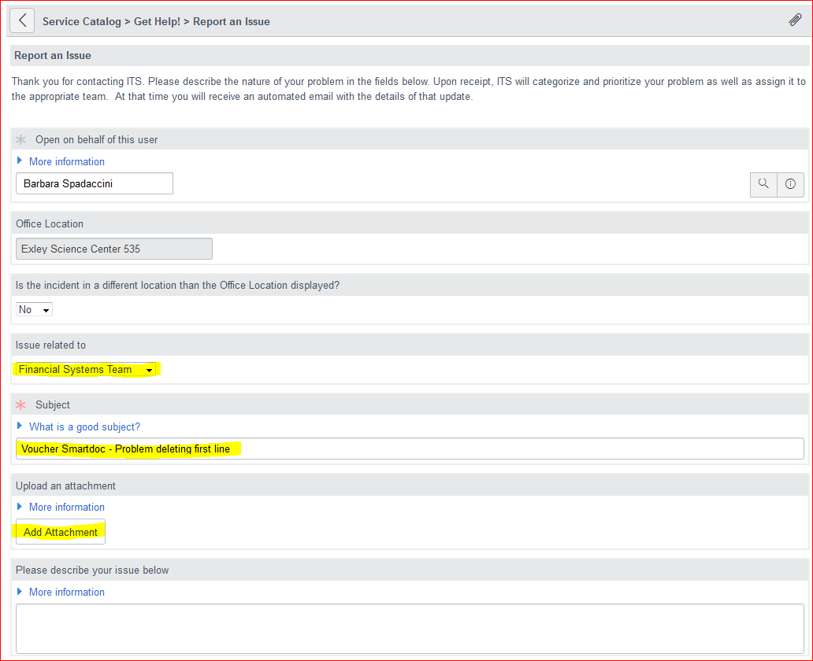This screenshot has height=661, width=813.
Task: Click the user lookup magnifier icon
Action: click(763, 184)
